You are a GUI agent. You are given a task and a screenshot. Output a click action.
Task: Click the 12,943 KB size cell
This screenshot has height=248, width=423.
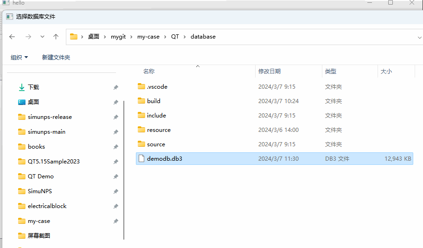tap(397, 159)
